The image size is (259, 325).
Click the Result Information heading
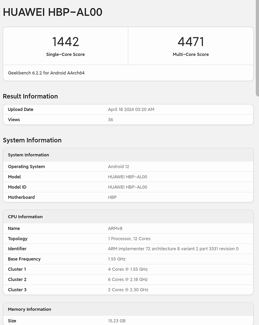30,96
